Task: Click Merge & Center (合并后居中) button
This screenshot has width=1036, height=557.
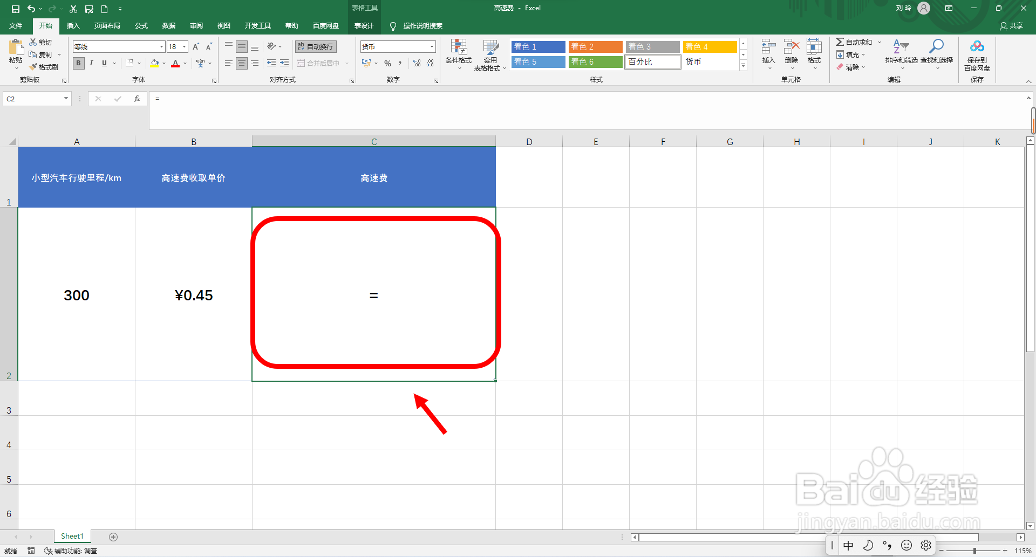Action: tap(318, 63)
